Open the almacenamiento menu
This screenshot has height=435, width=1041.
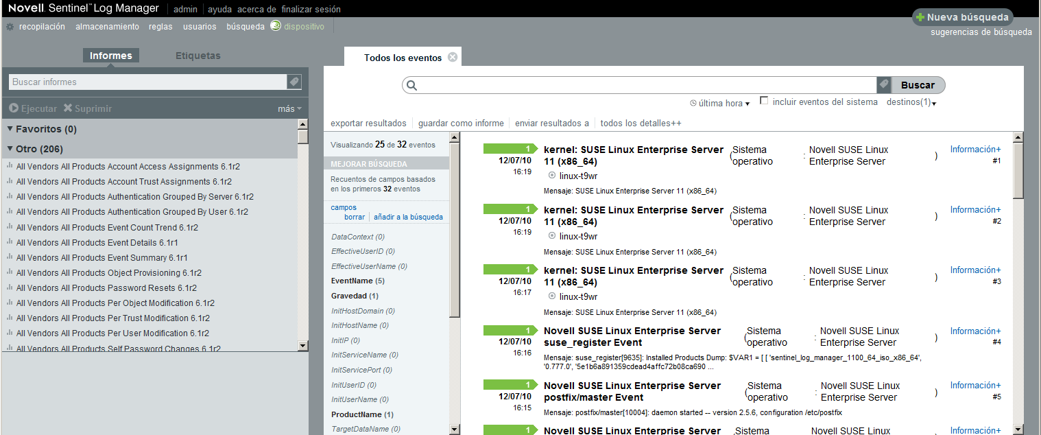[x=107, y=27]
